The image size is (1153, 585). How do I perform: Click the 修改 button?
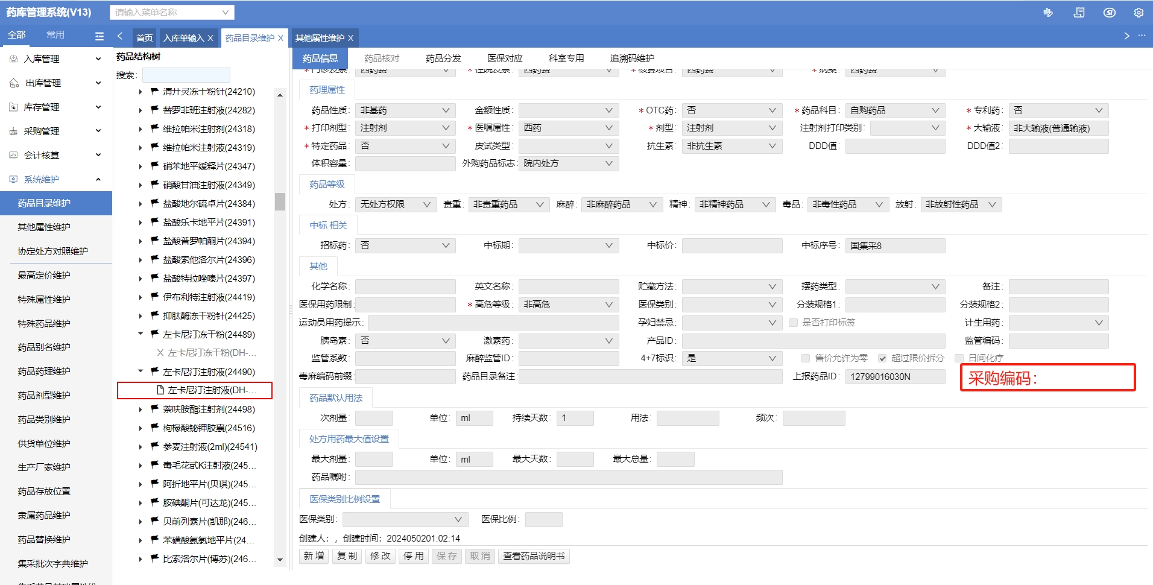pos(380,556)
